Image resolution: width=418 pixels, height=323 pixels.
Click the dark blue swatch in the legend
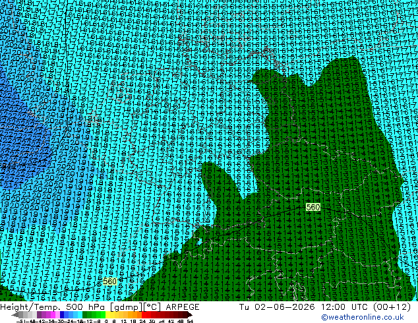(x=62, y=314)
